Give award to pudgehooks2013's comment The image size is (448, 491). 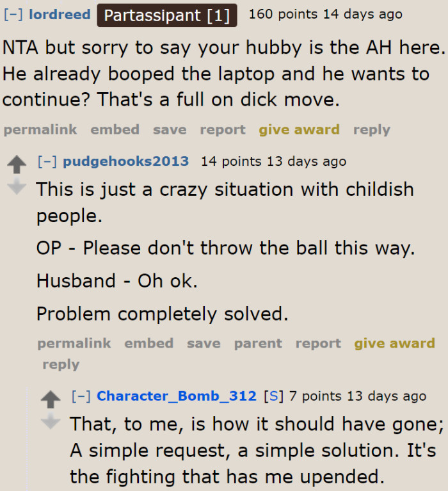coord(394,344)
